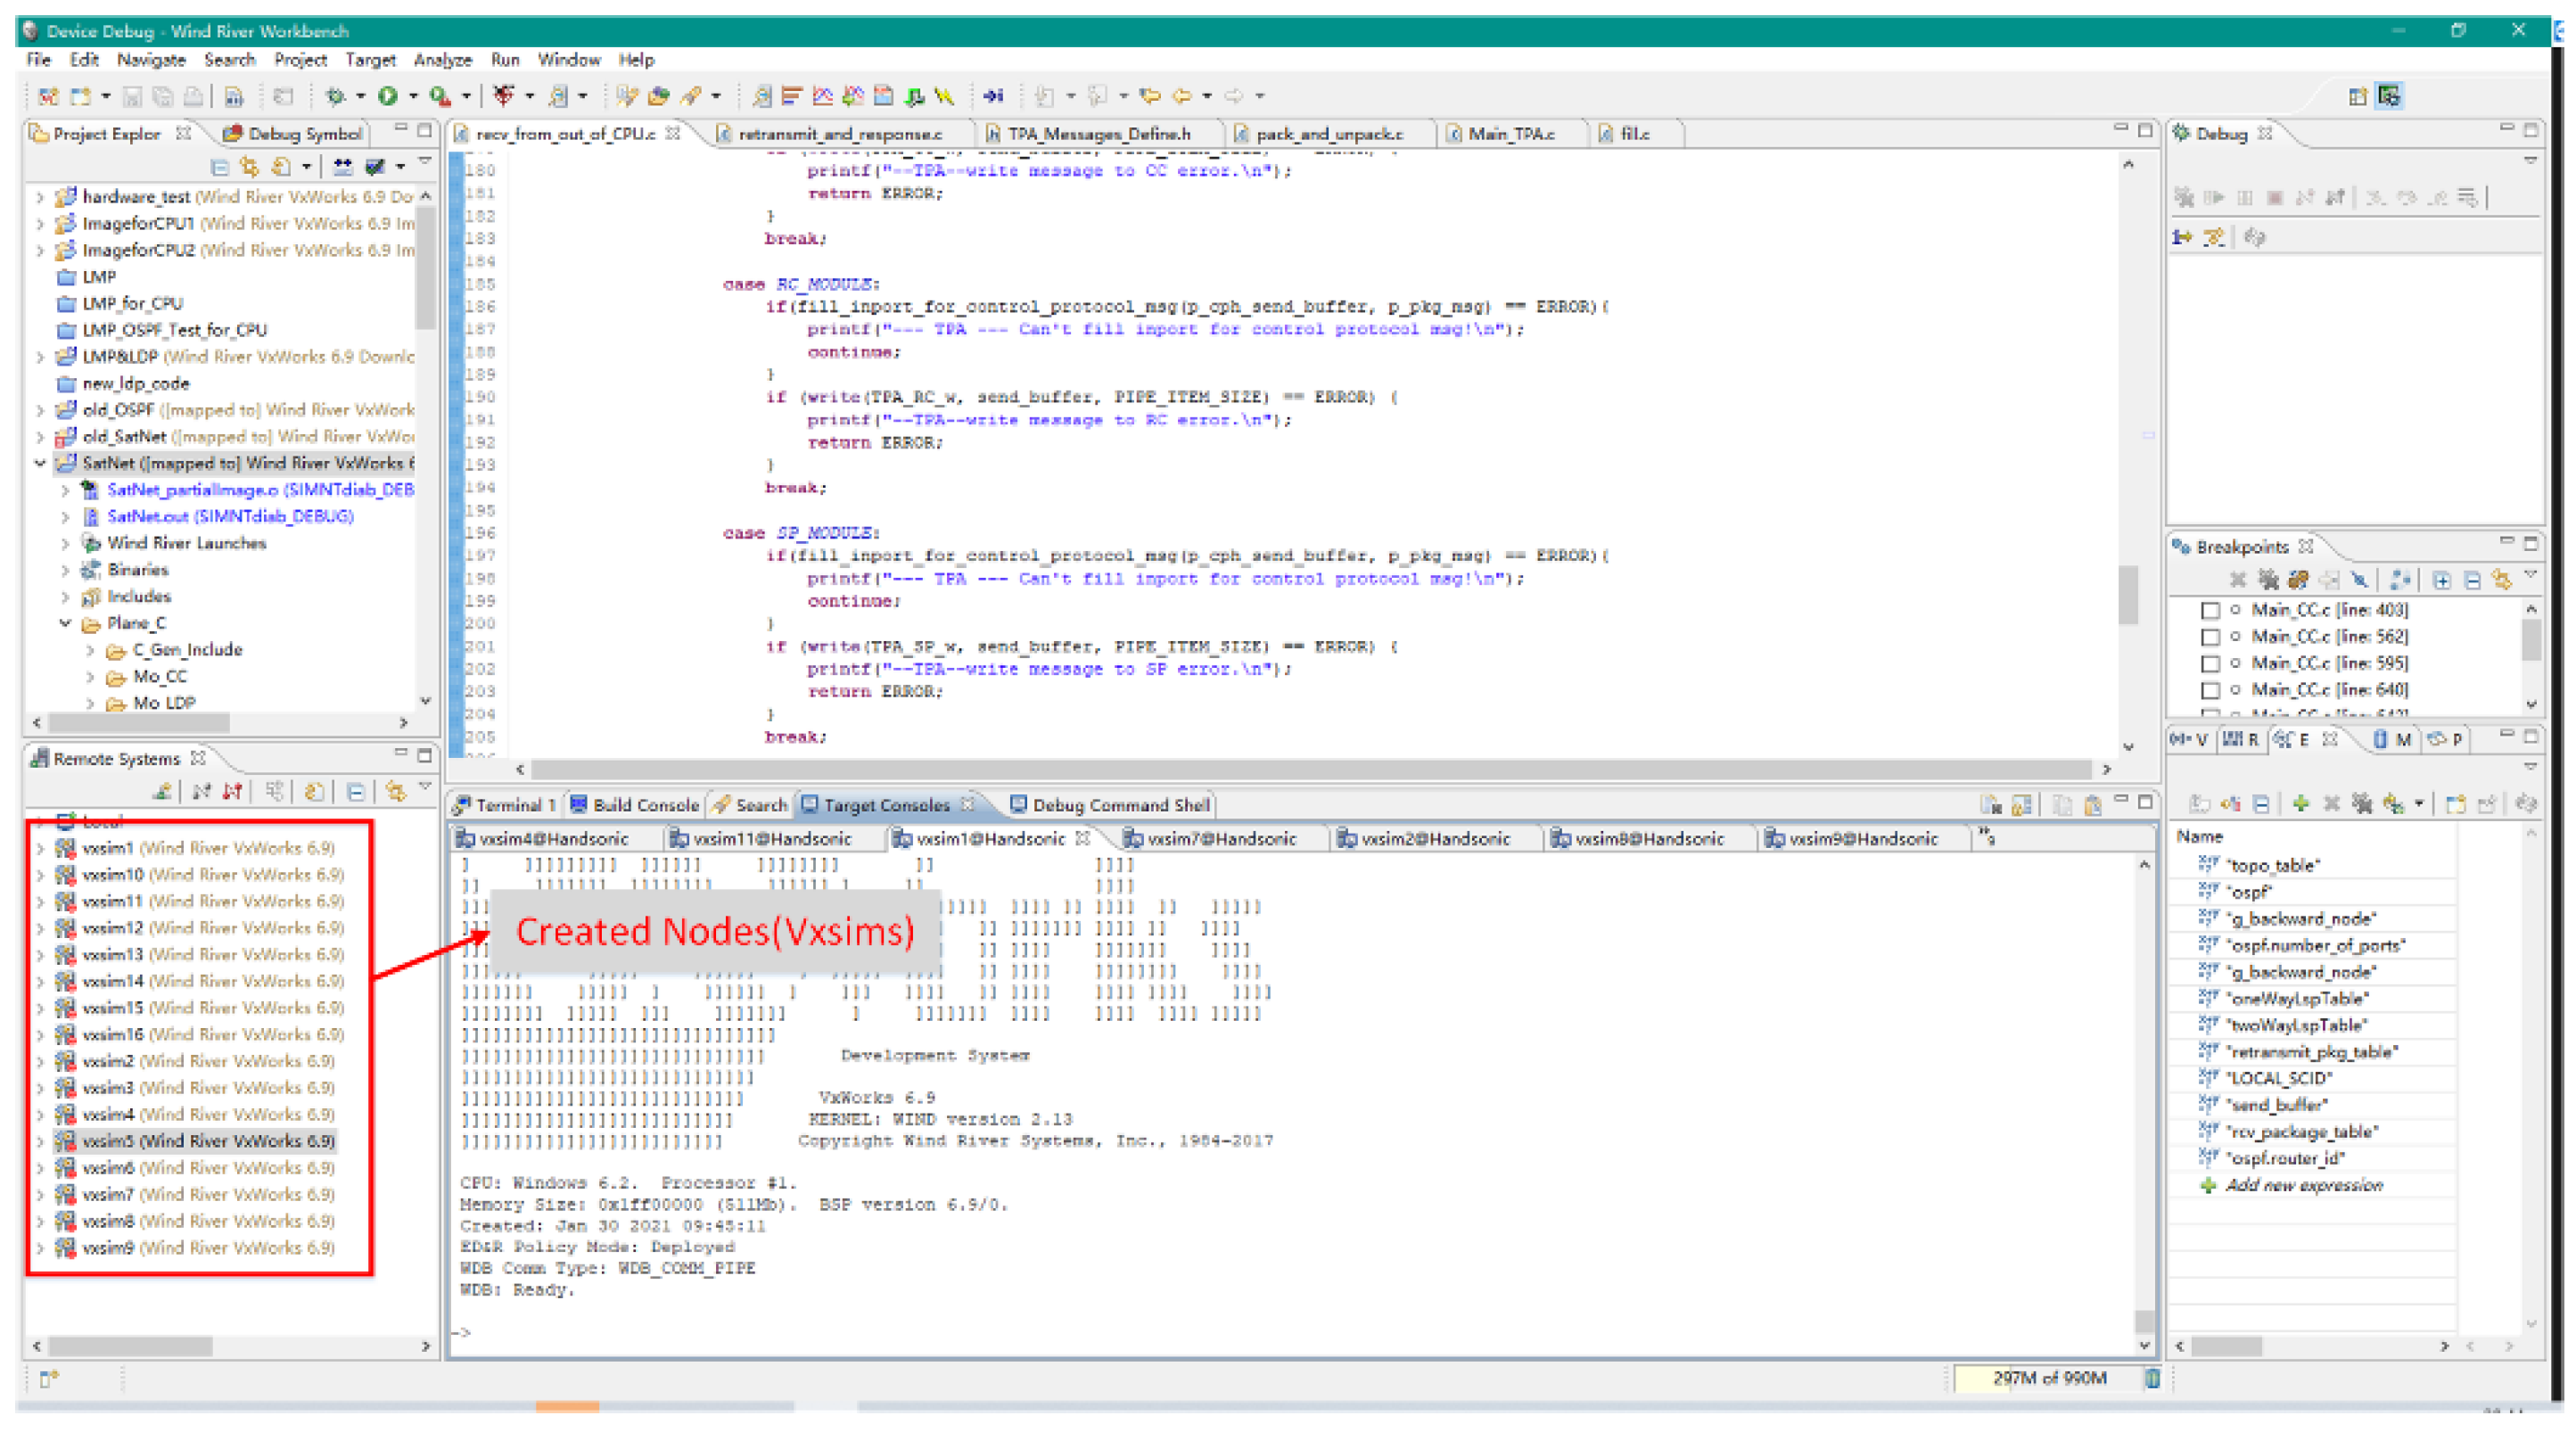This screenshot has height=1432, width=2576.
Task: Switch to retransmit_and_response.c editor tab
Action: point(840,134)
